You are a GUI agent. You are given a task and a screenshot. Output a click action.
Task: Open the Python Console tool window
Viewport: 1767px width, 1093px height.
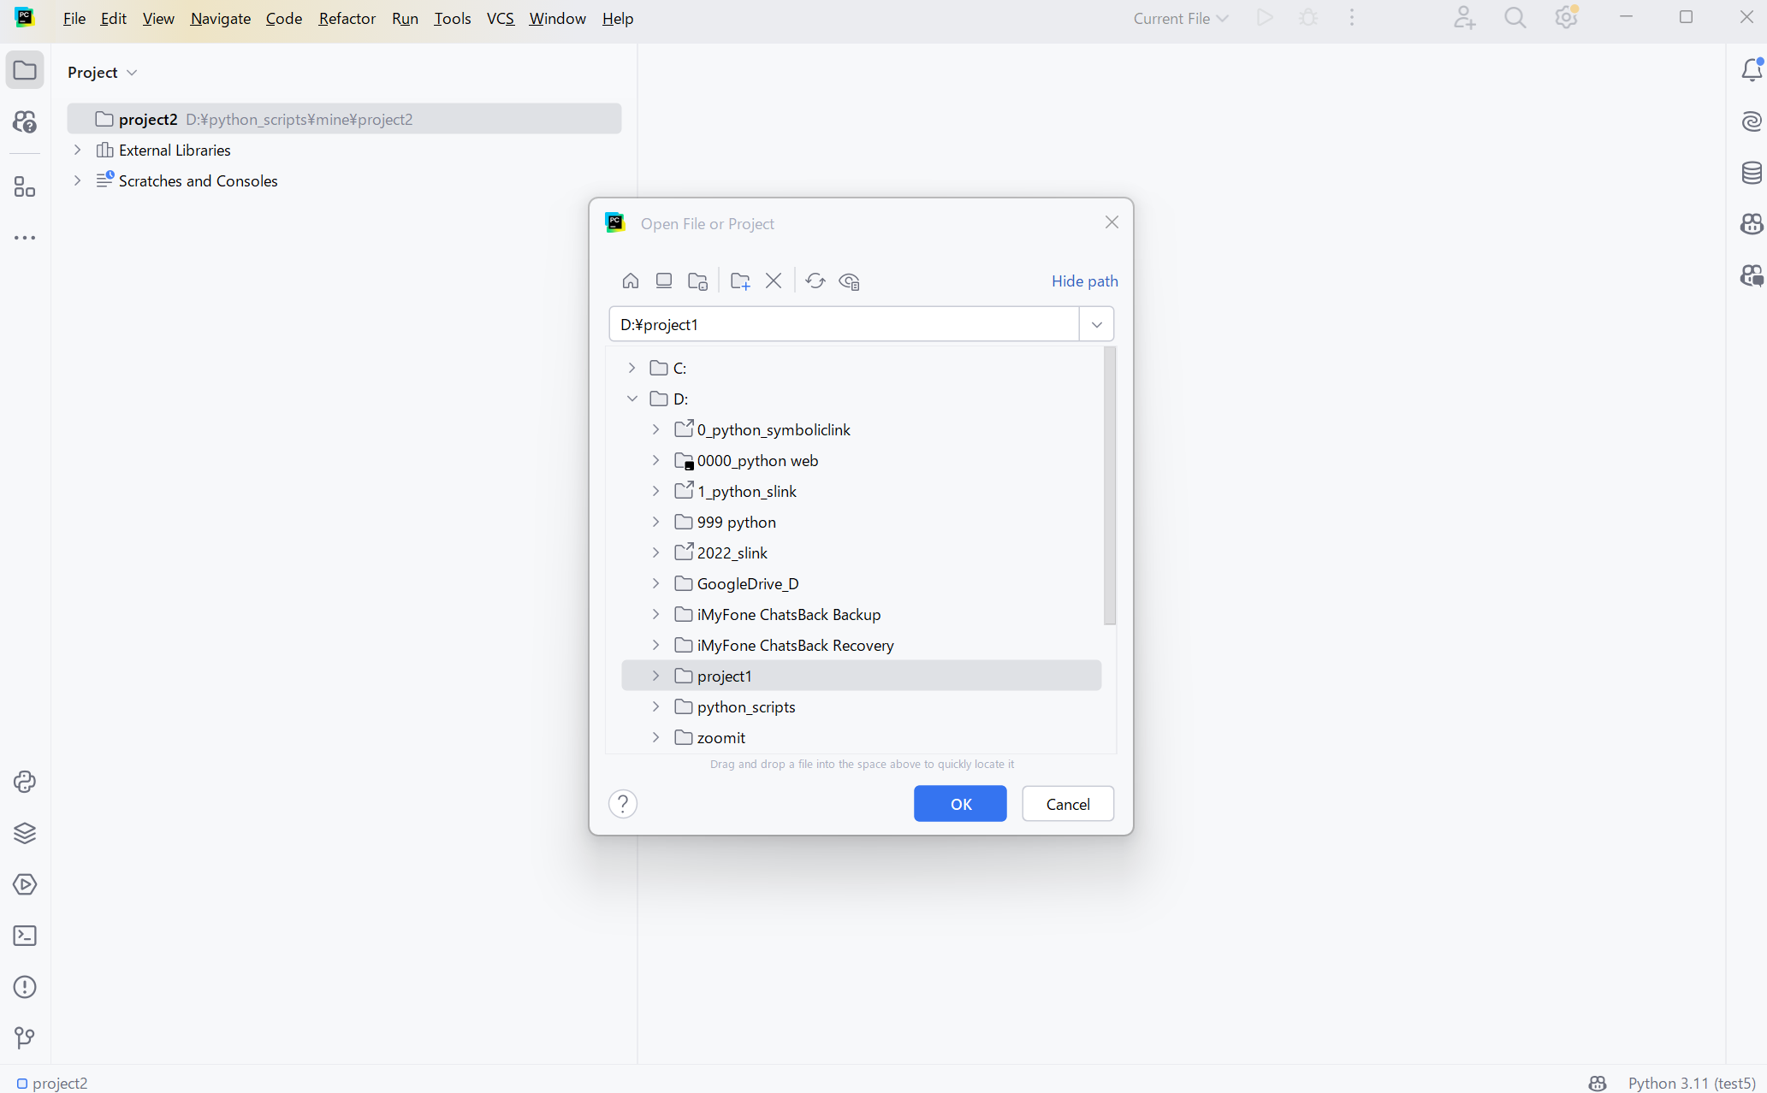(25, 782)
